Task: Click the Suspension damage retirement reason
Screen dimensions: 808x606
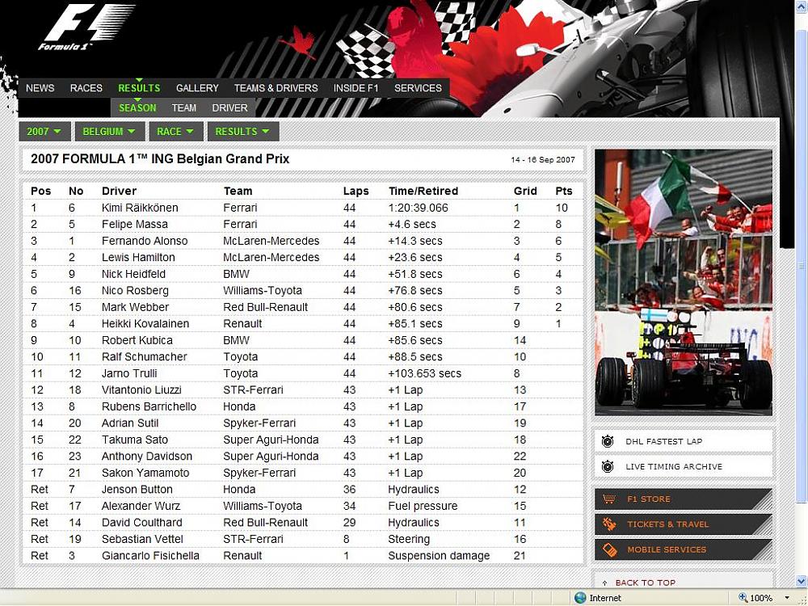Action: tap(439, 556)
